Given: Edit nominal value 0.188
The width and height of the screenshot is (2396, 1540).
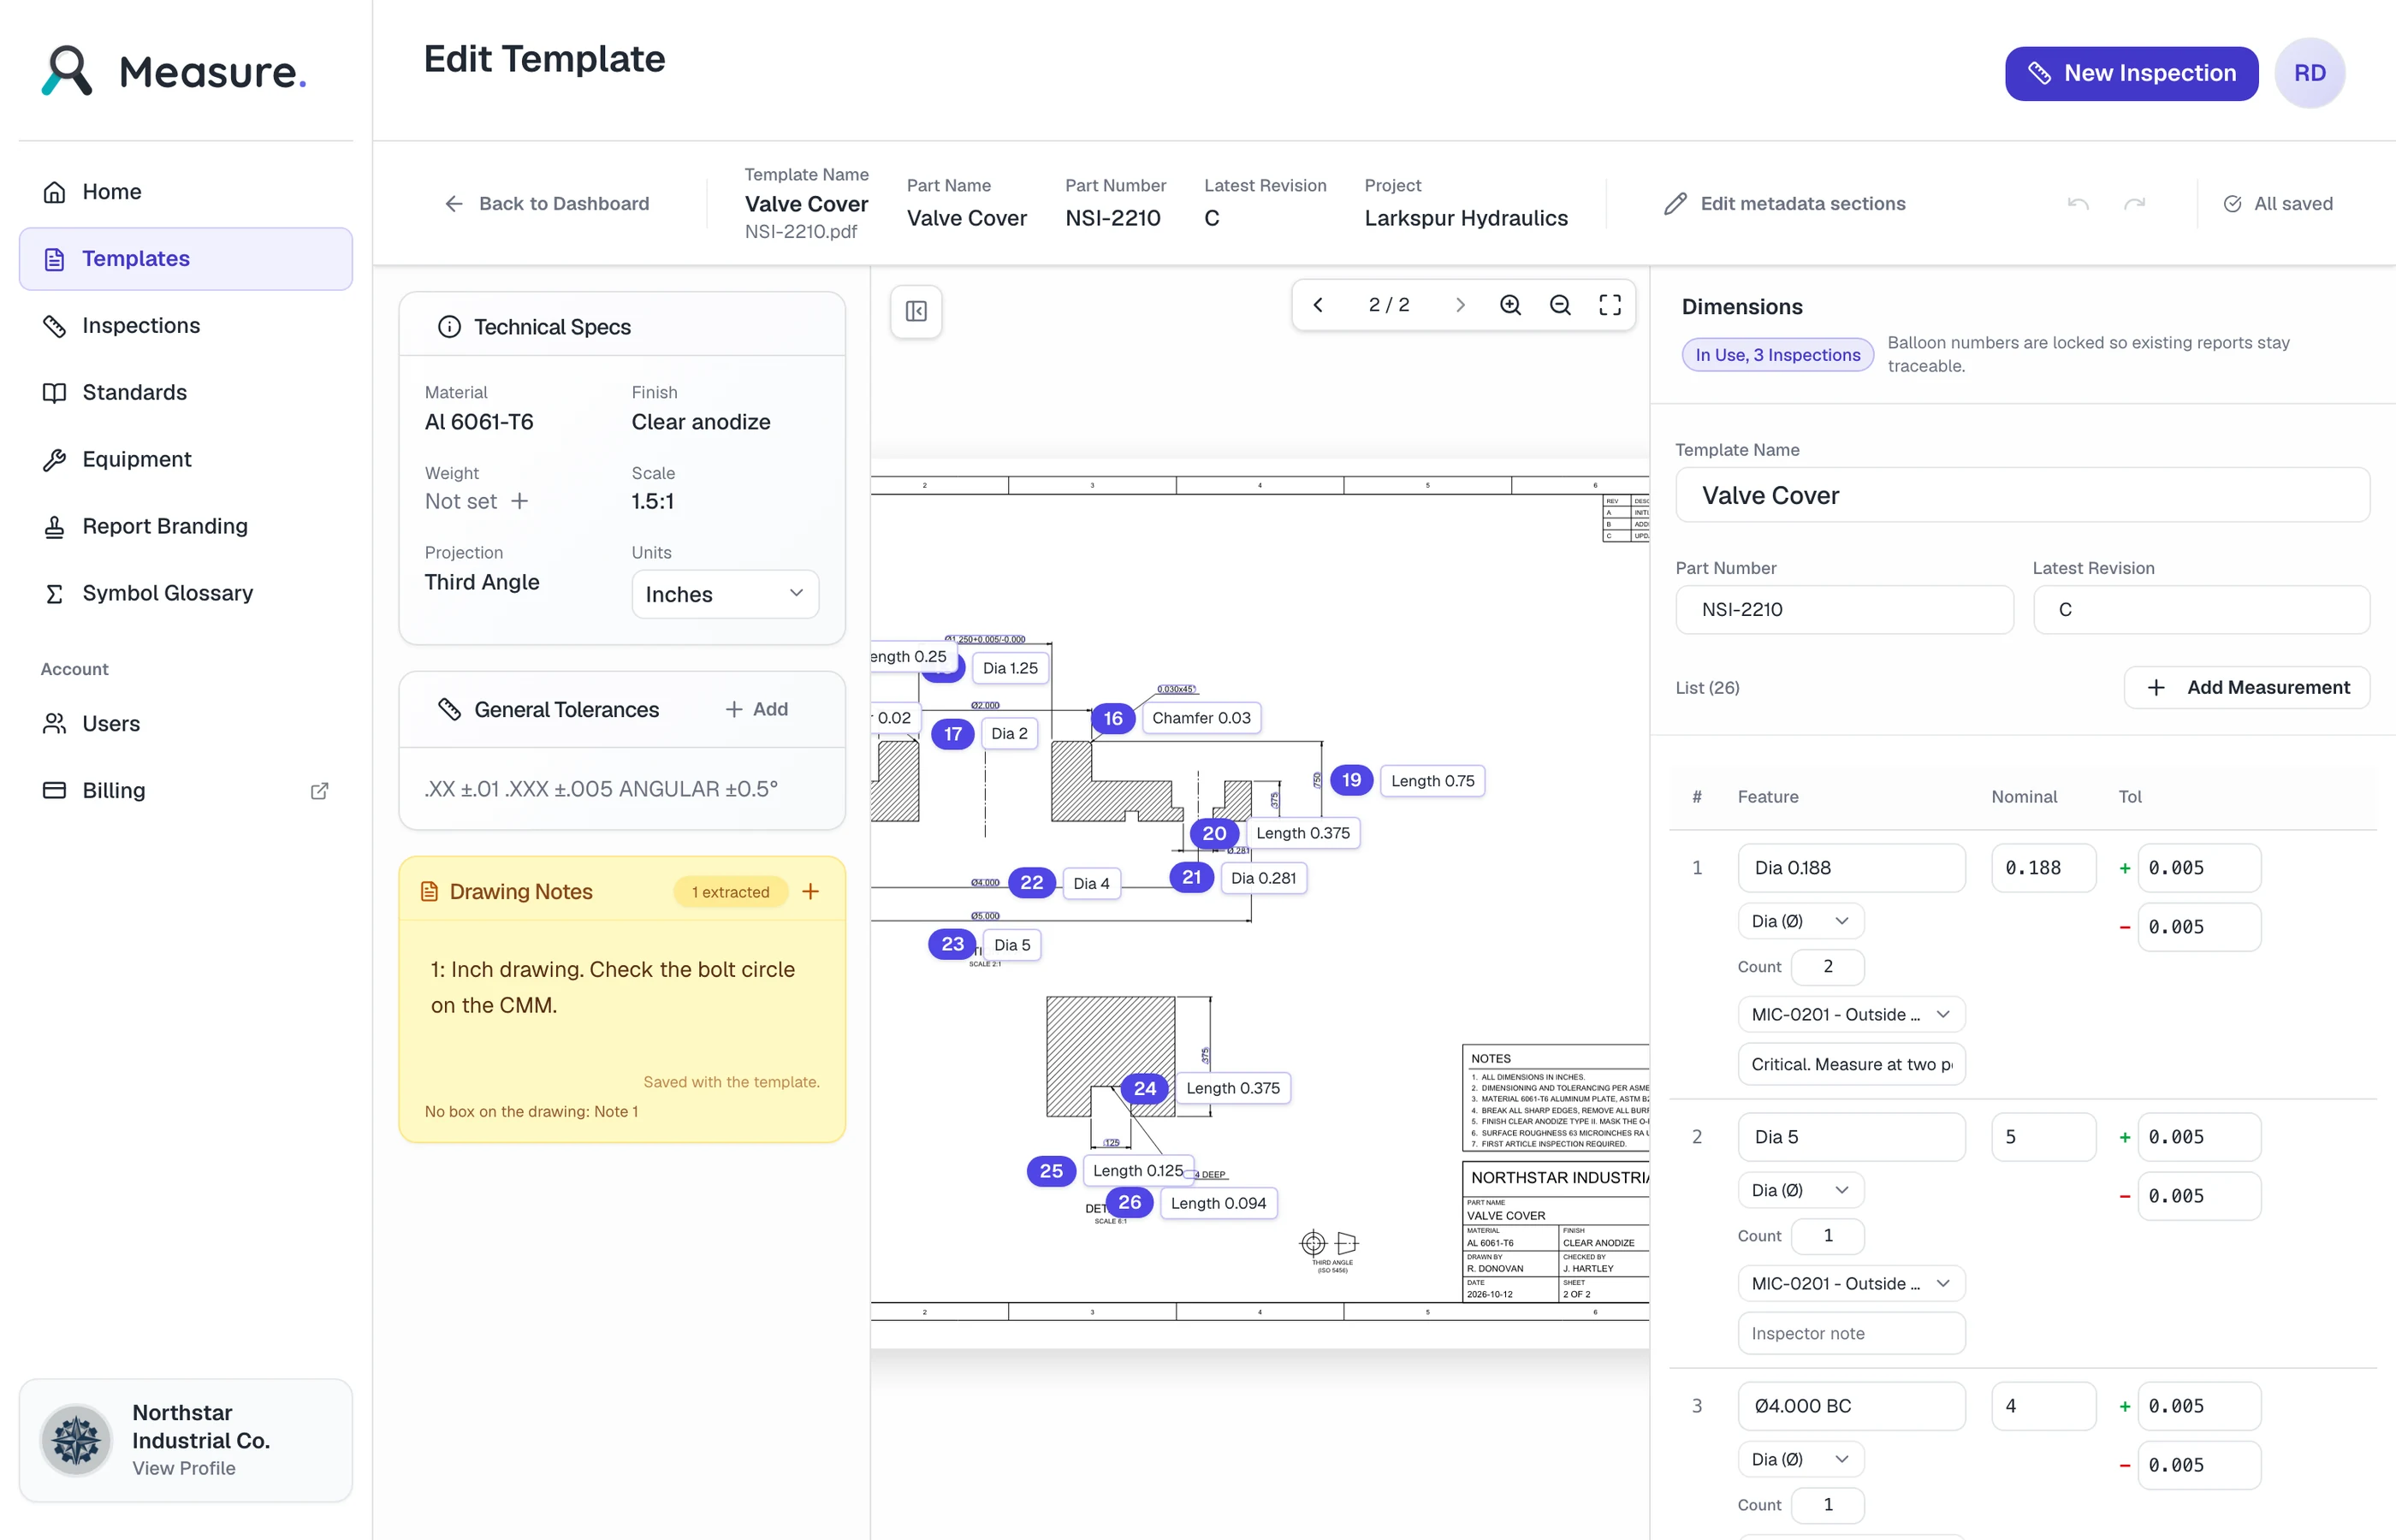Looking at the screenshot, I should click(2043, 867).
